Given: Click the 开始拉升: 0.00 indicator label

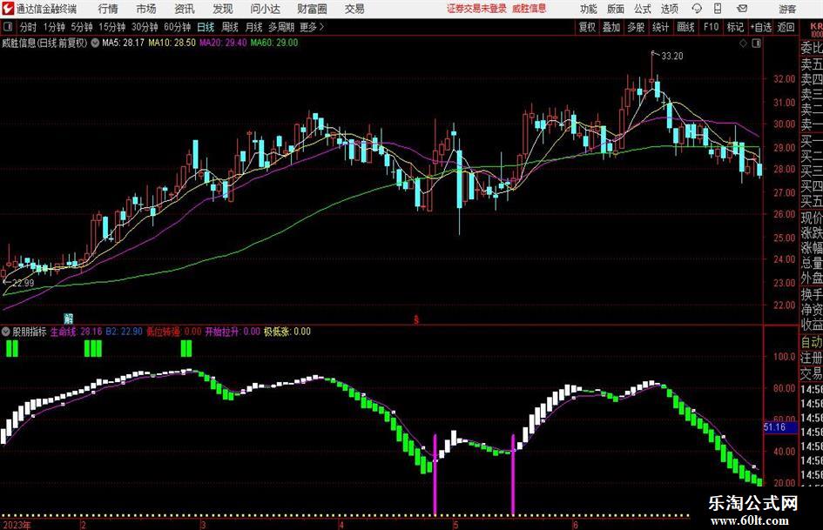Looking at the screenshot, I should [233, 332].
